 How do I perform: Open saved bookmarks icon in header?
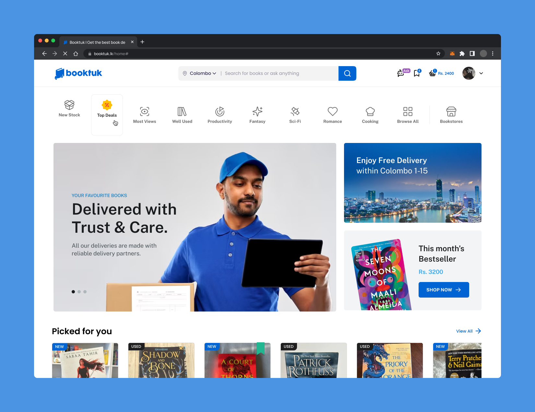(x=417, y=74)
